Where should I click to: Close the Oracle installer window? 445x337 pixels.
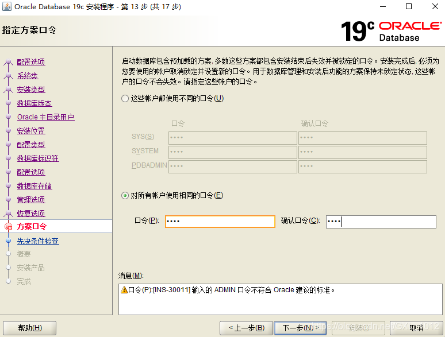(x=435, y=6)
